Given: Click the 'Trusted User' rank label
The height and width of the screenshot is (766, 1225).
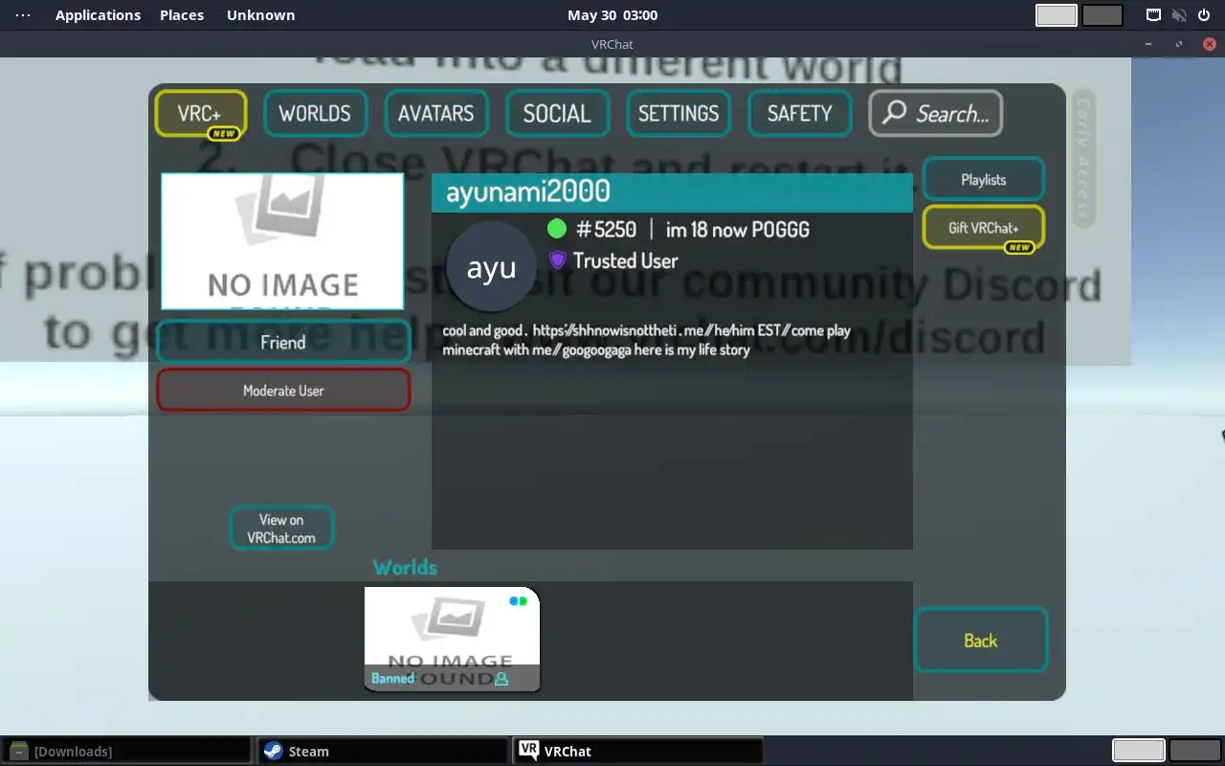Looking at the screenshot, I should click(625, 260).
